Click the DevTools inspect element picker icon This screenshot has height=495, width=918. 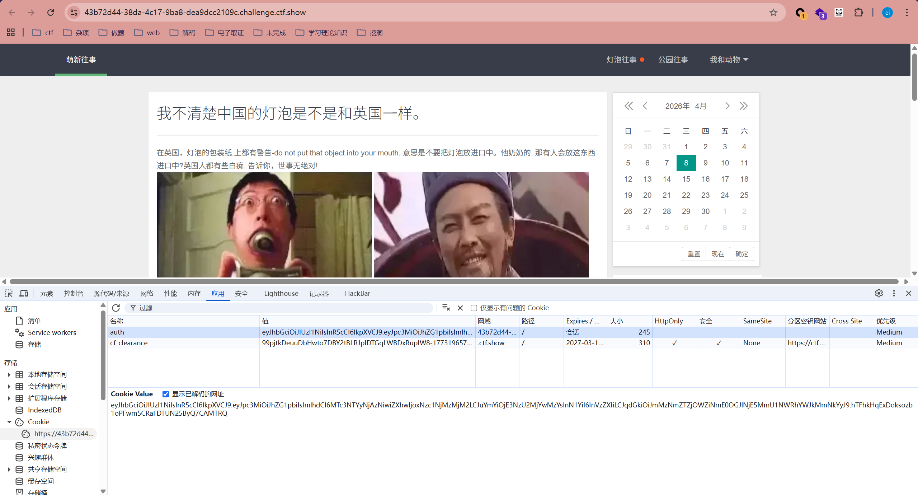pos(9,293)
